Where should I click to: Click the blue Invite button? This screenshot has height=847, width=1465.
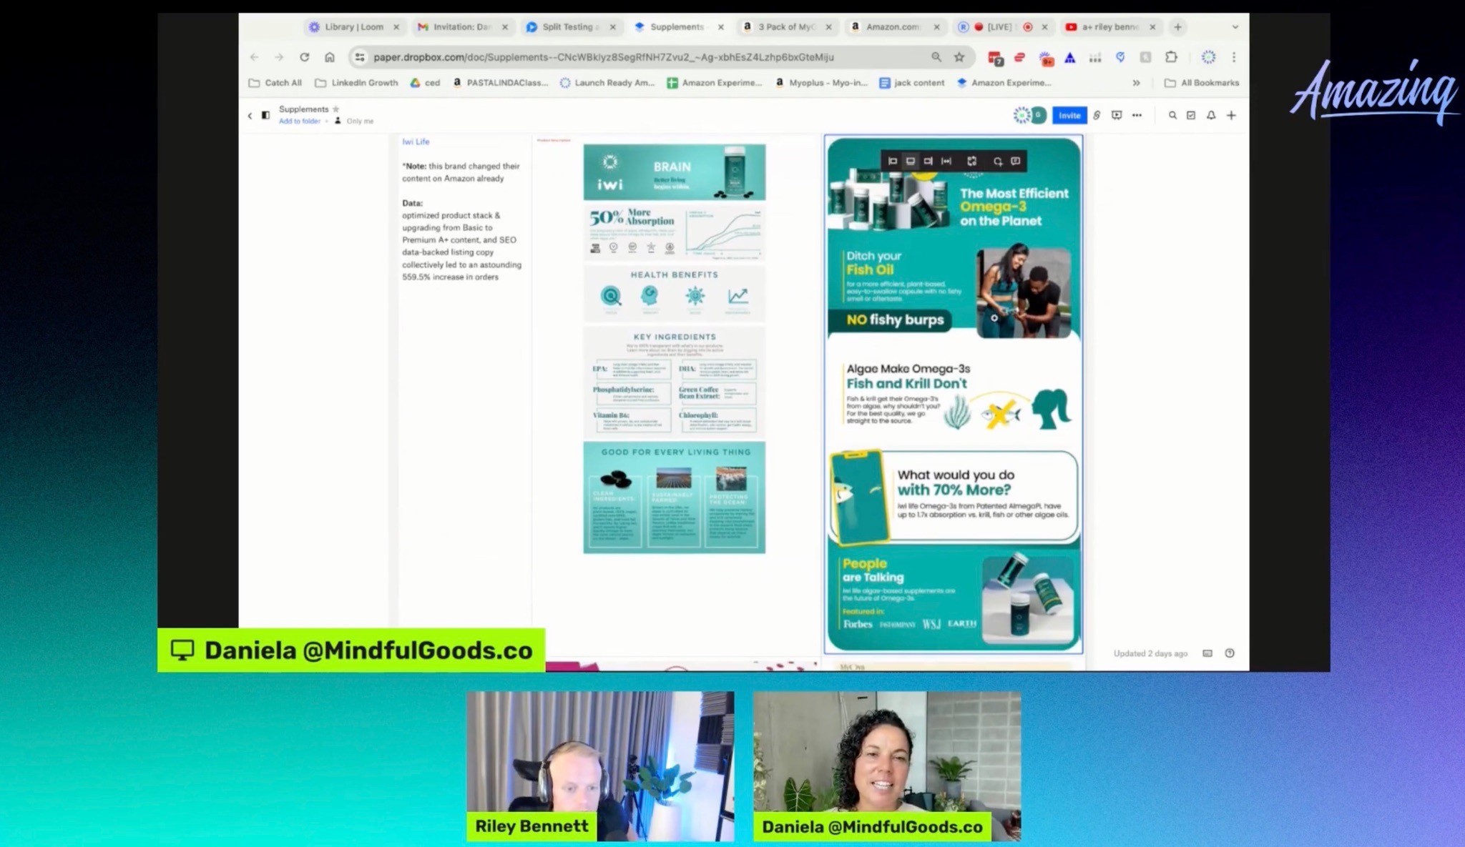click(x=1069, y=115)
